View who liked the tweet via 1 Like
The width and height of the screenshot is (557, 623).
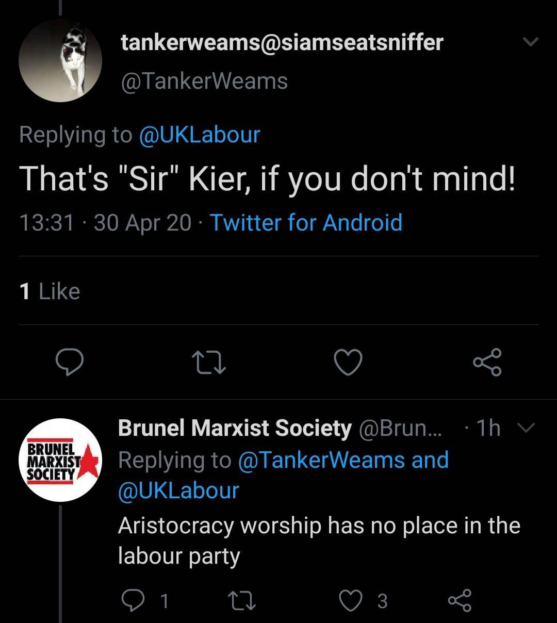tap(50, 290)
